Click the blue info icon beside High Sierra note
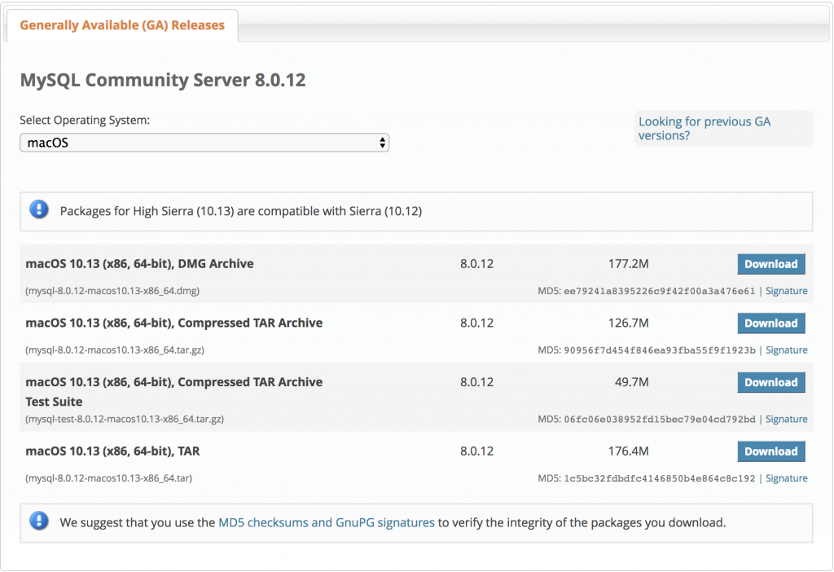 39,209
